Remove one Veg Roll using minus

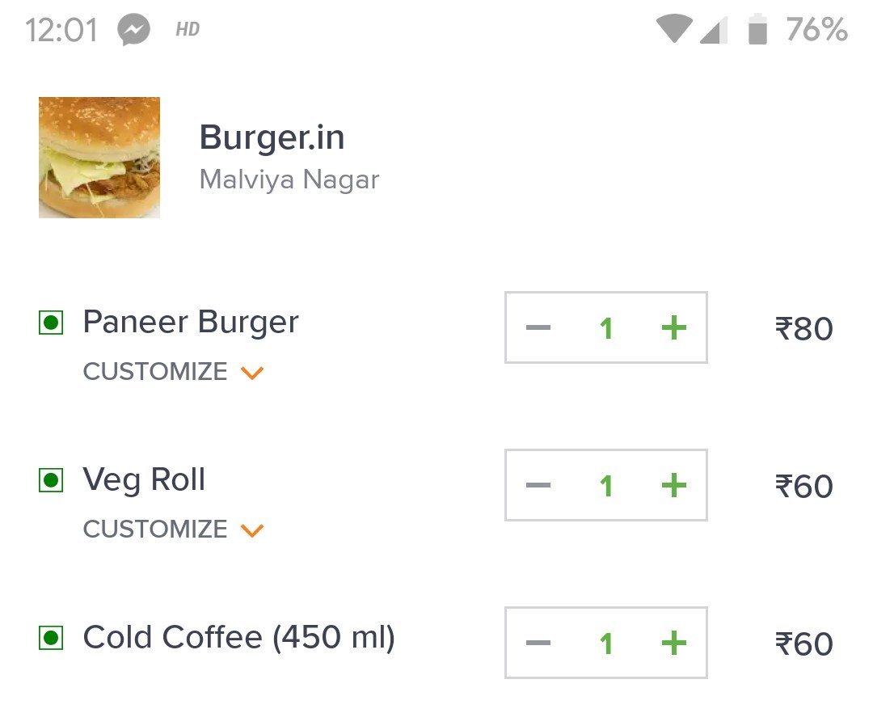click(x=538, y=485)
